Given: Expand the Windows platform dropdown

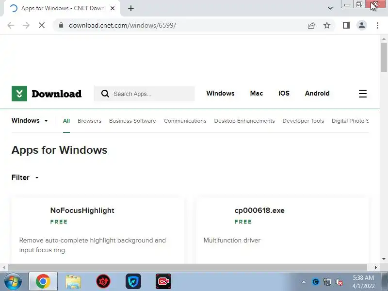Looking at the screenshot, I should pyautogui.click(x=30, y=120).
